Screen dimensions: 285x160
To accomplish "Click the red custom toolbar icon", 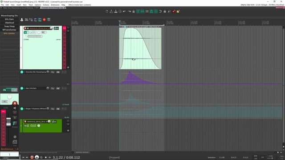I will coord(174,11).
